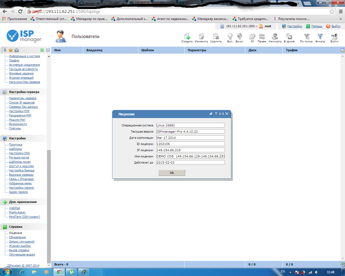Collapse the Справка section header
The height and width of the screenshot is (276, 345).
(23, 227)
